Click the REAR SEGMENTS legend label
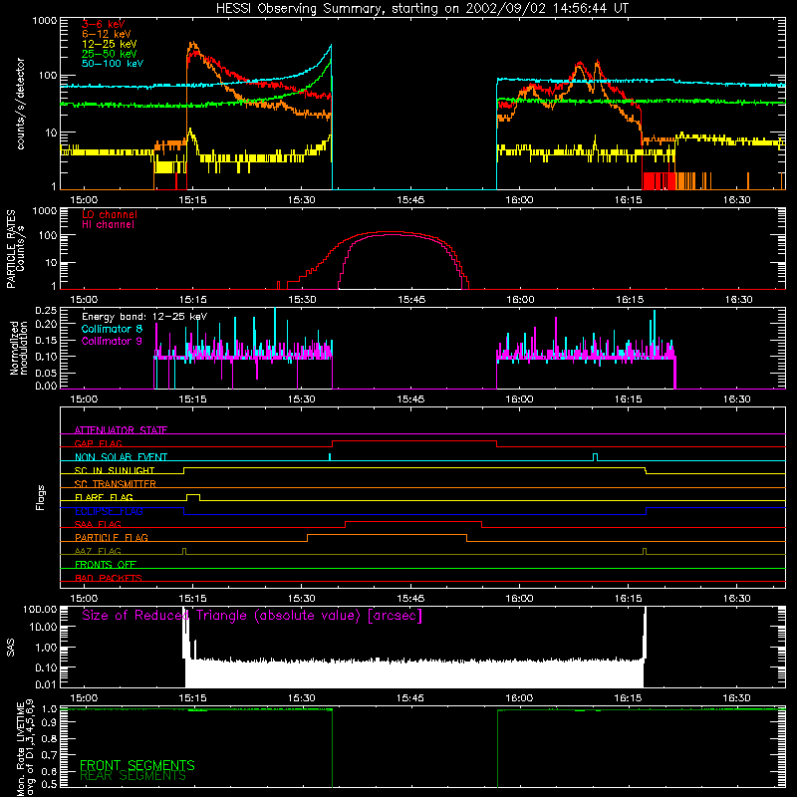The image size is (797, 797). pos(133,776)
